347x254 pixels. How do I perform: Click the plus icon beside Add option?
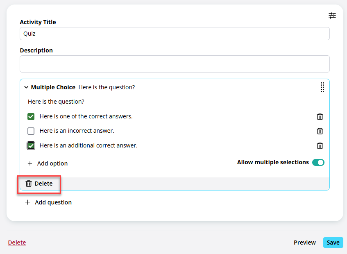coord(30,163)
